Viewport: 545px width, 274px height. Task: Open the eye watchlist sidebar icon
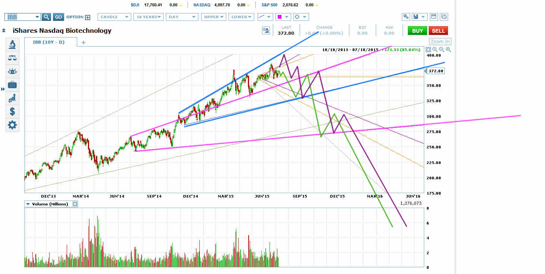tap(12, 72)
